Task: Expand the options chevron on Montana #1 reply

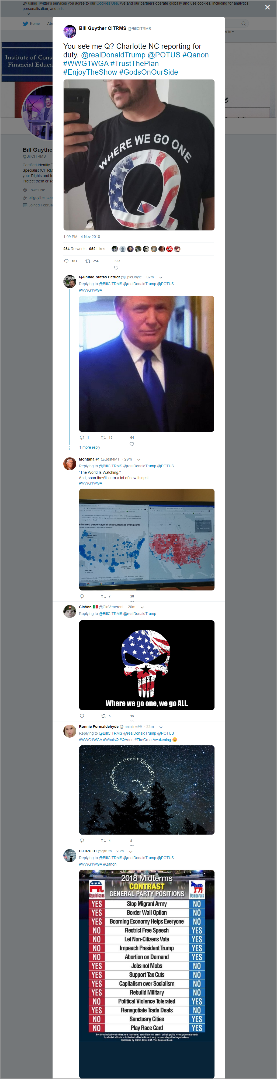Action: [x=139, y=459]
